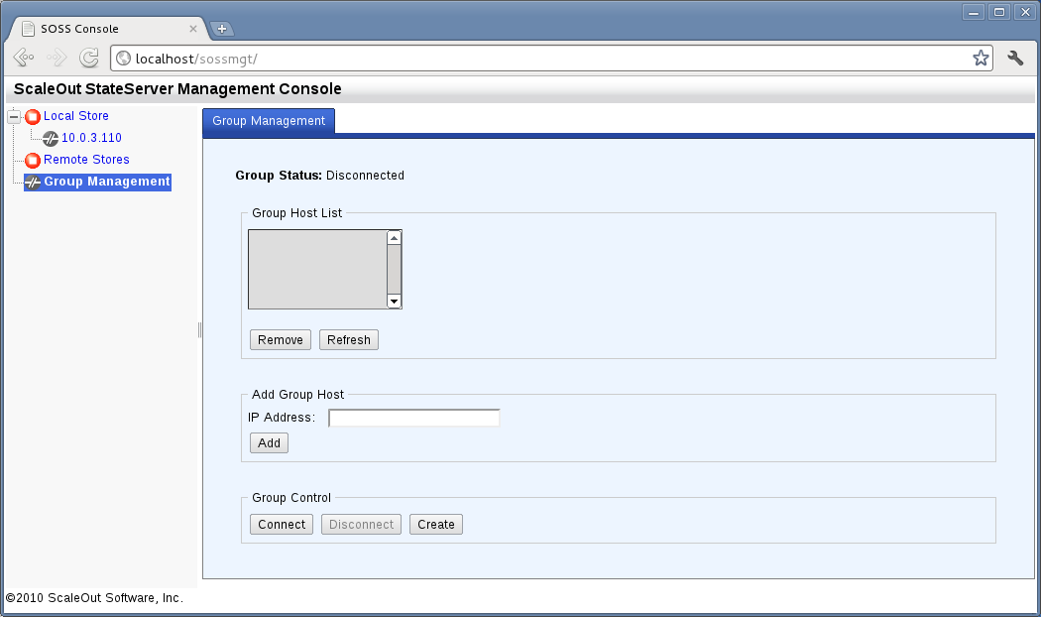Click the IP Address: label
Image resolution: width=1041 pixels, height=617 pixels.
(282, 418)
